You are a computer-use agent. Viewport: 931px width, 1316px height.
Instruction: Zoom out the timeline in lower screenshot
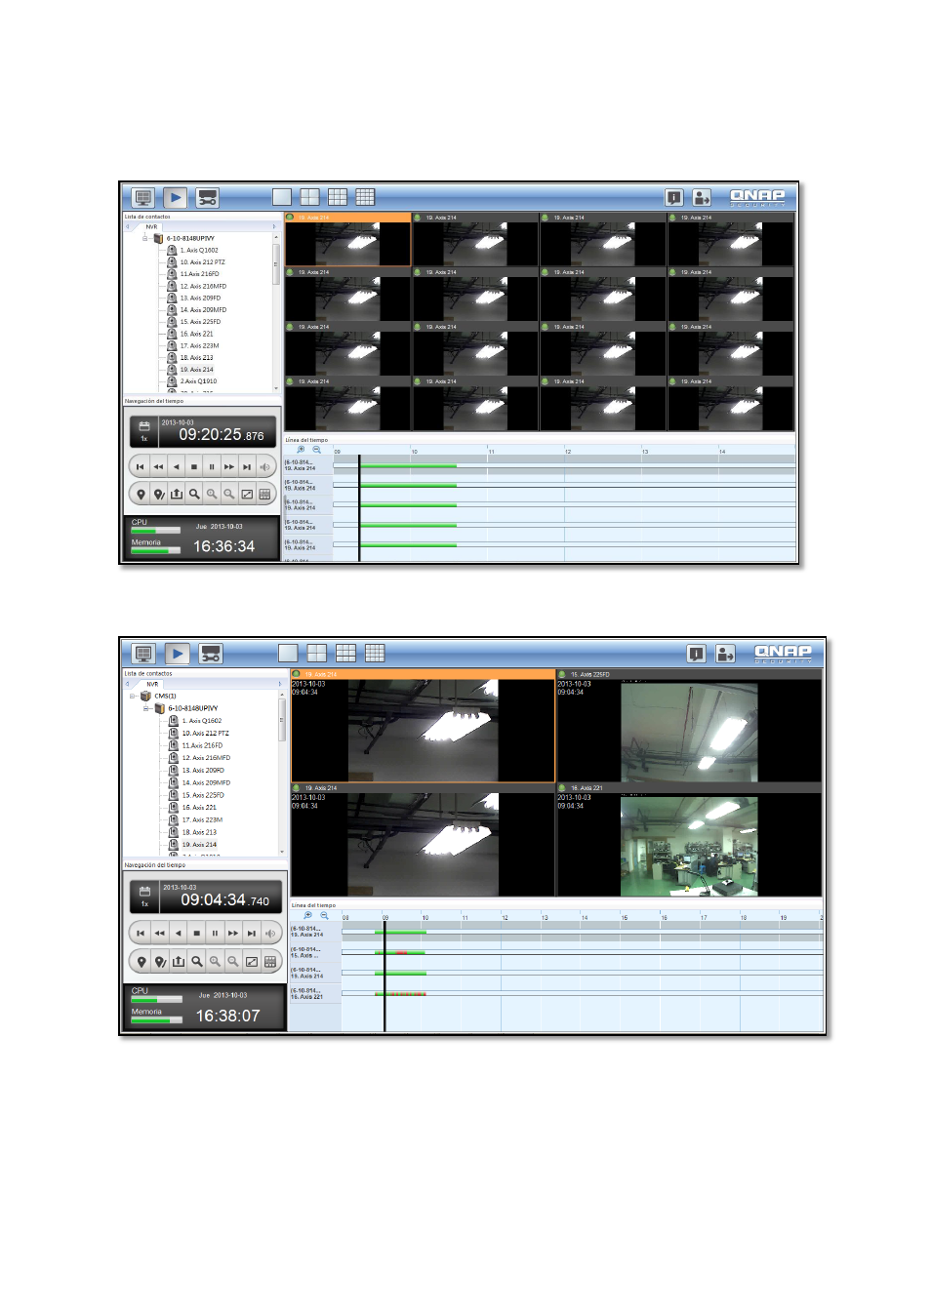(324, 915)
